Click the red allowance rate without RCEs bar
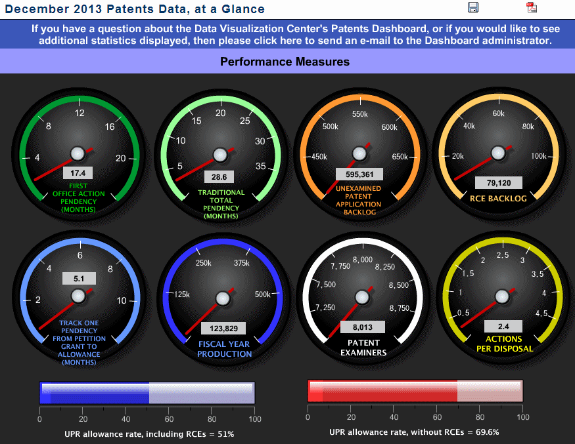This screenshot has width=575, height=444. pos(415,391)
